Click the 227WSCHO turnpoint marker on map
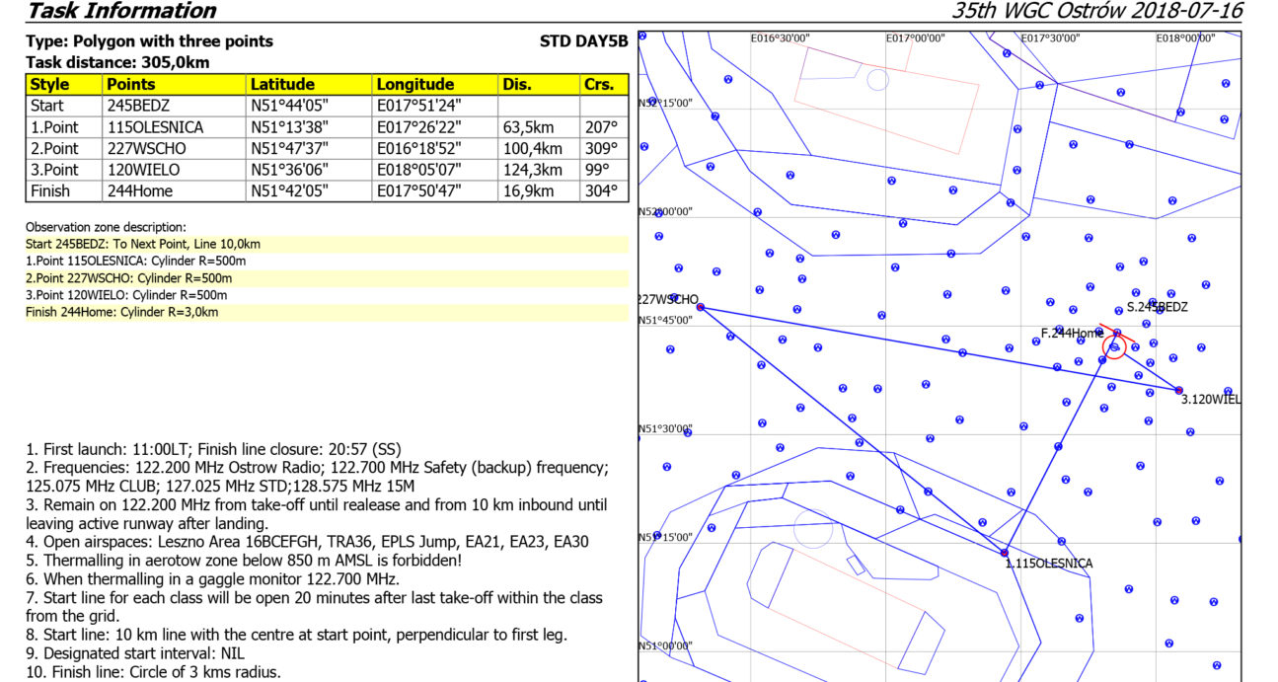The width and height of the screenshot is (1278, 682). [700, 307]
